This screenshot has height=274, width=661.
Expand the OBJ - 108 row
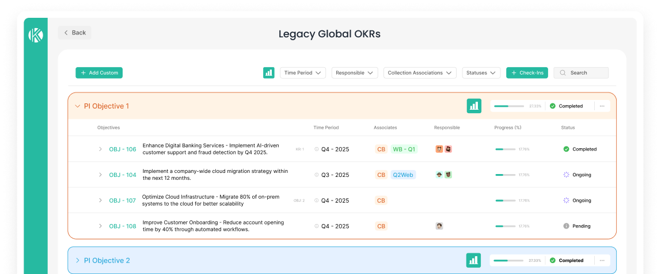tap(100, 226)
